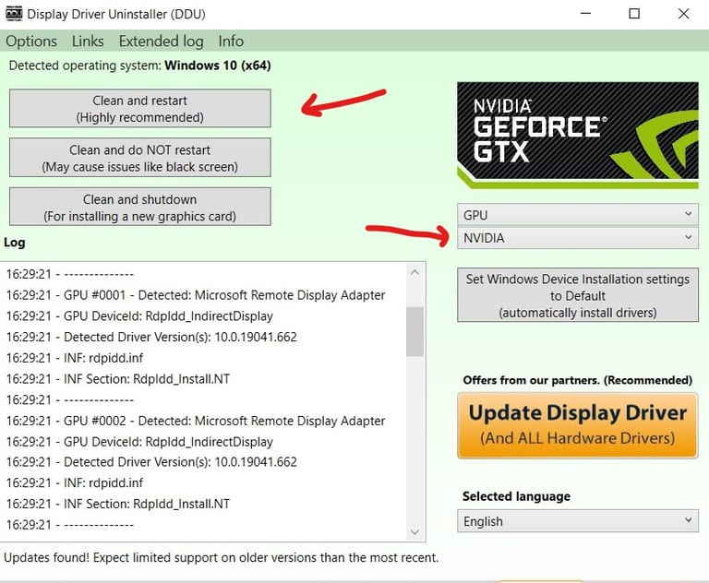Open the GPU device type dropdown

click(x=577, y=215)
